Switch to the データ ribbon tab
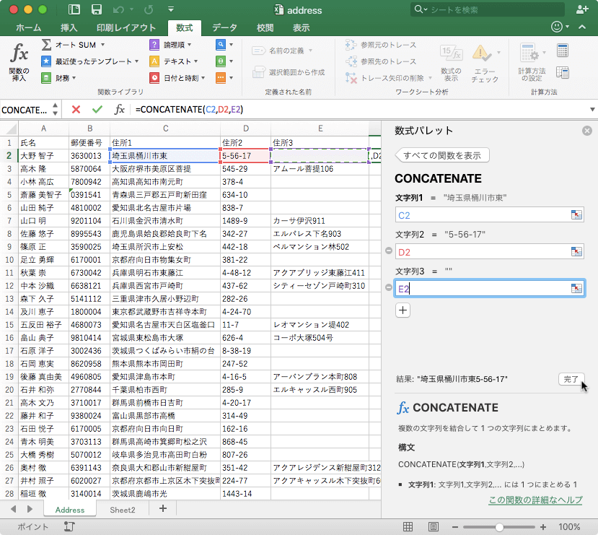The width and height of the screenshot is (598, 535). pos(224,27)
